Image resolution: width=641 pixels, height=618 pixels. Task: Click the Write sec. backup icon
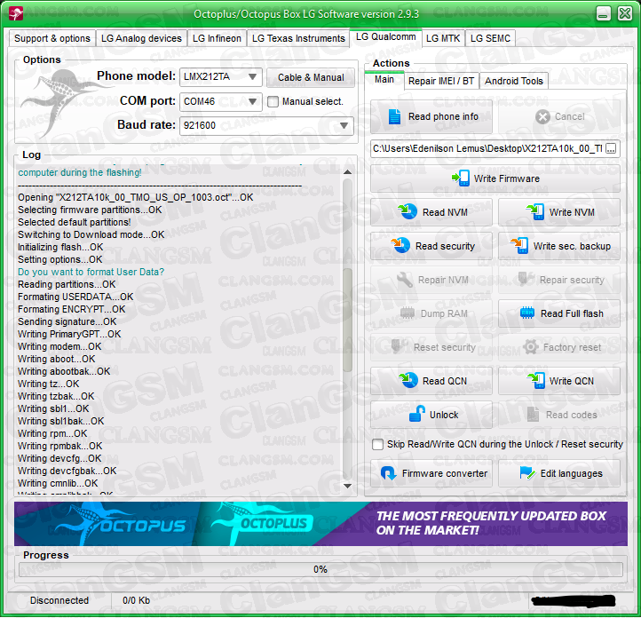pyautogui.click(x=519, y=245)
